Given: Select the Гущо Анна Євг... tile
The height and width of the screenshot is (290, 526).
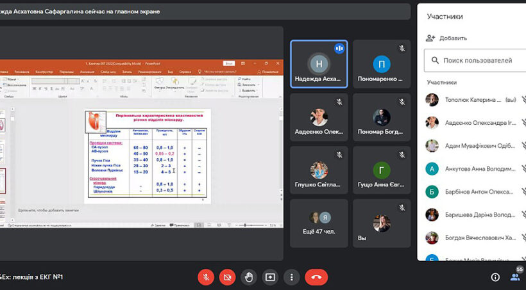Looking at the screenshot, I should (382, 170).
